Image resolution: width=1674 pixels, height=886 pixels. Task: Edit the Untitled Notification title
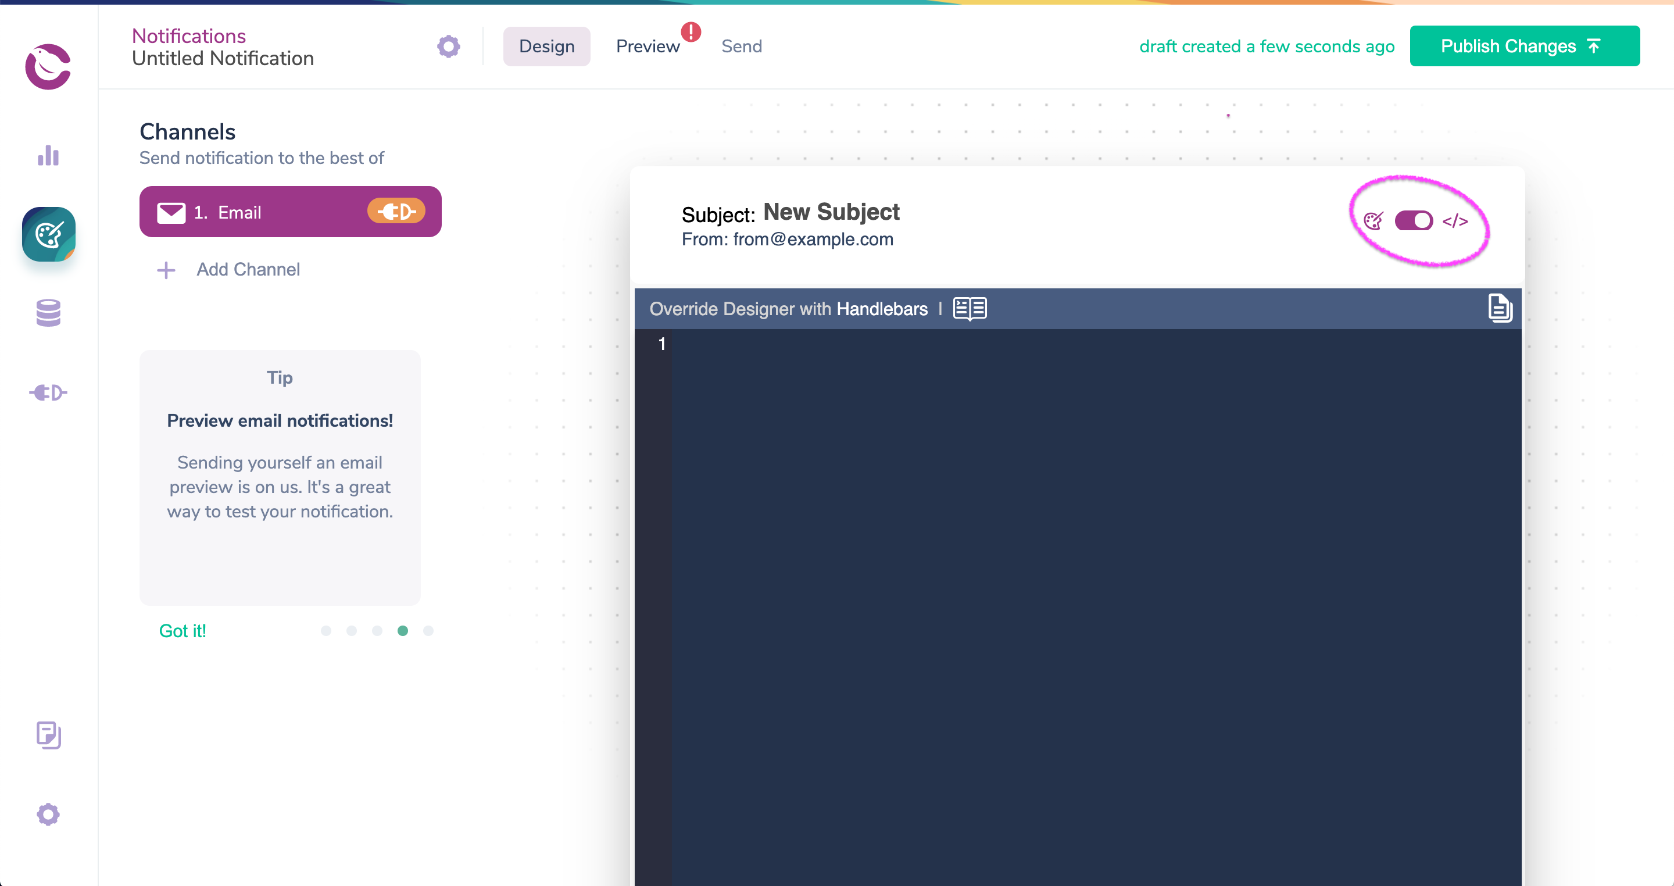[x=223, y=59]
